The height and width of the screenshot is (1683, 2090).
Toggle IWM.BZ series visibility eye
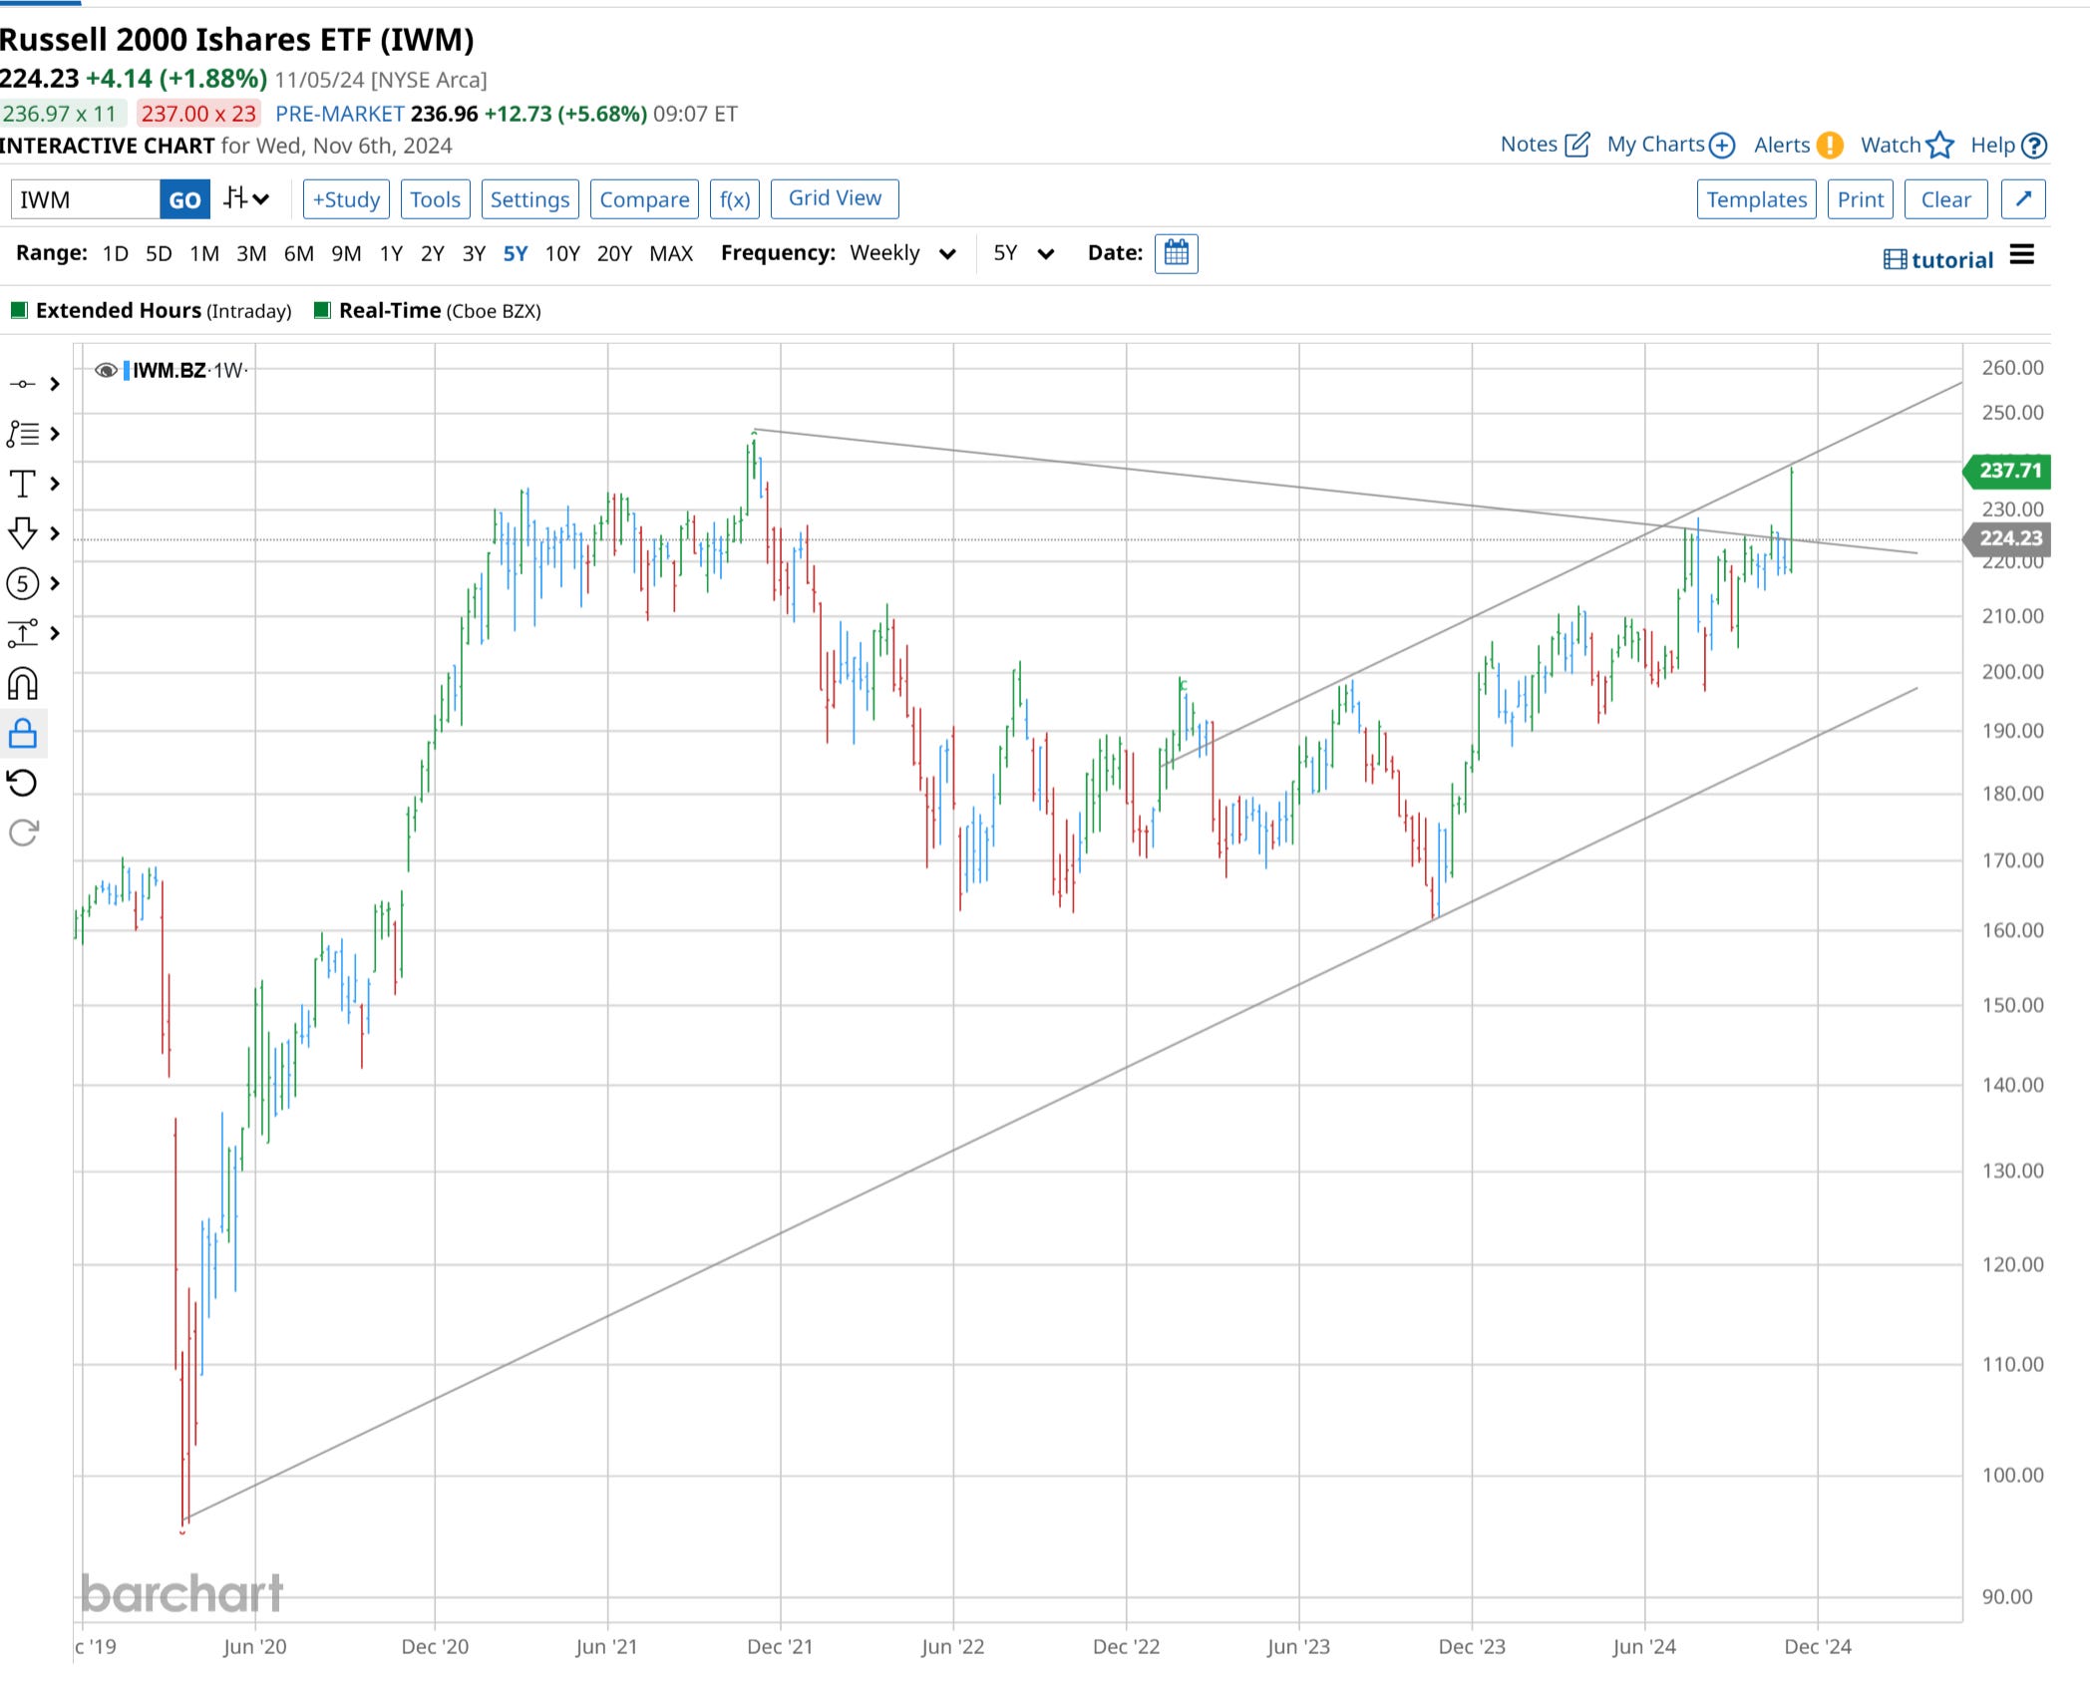tap(106, 371)
